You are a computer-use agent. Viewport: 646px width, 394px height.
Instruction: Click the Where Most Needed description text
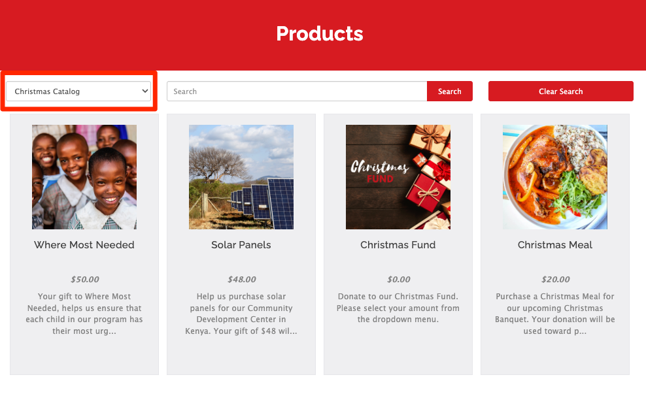tap(84, 314)
